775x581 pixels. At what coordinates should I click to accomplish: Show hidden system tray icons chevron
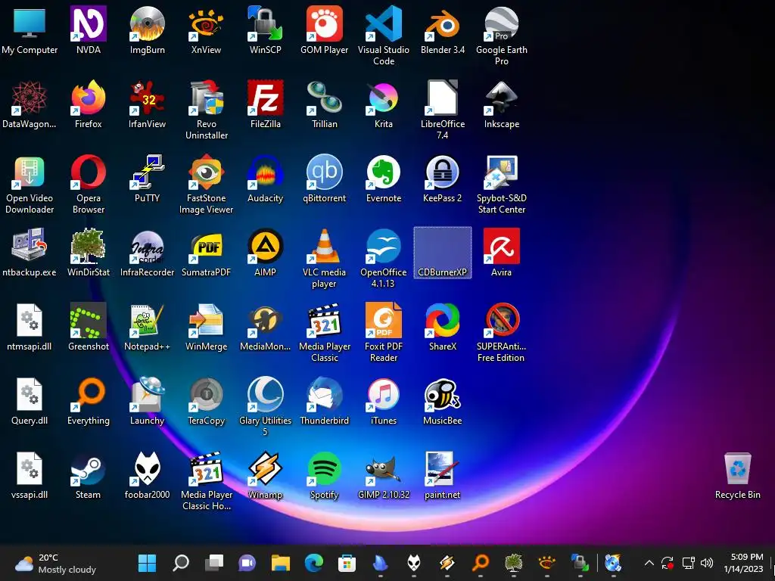649,563
